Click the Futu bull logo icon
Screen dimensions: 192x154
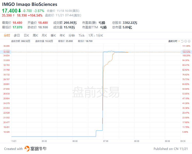(x=27, y=149)
